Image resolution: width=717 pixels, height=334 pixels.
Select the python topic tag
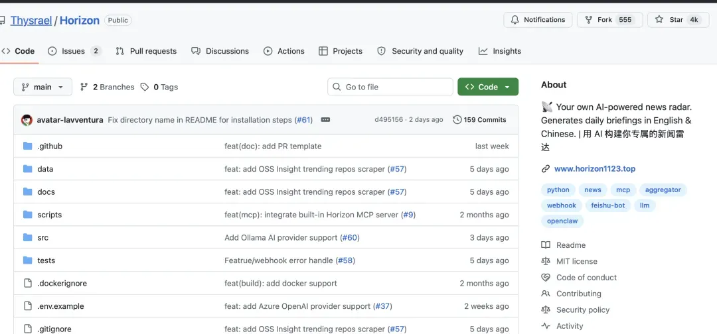click(x=558, y=190)
